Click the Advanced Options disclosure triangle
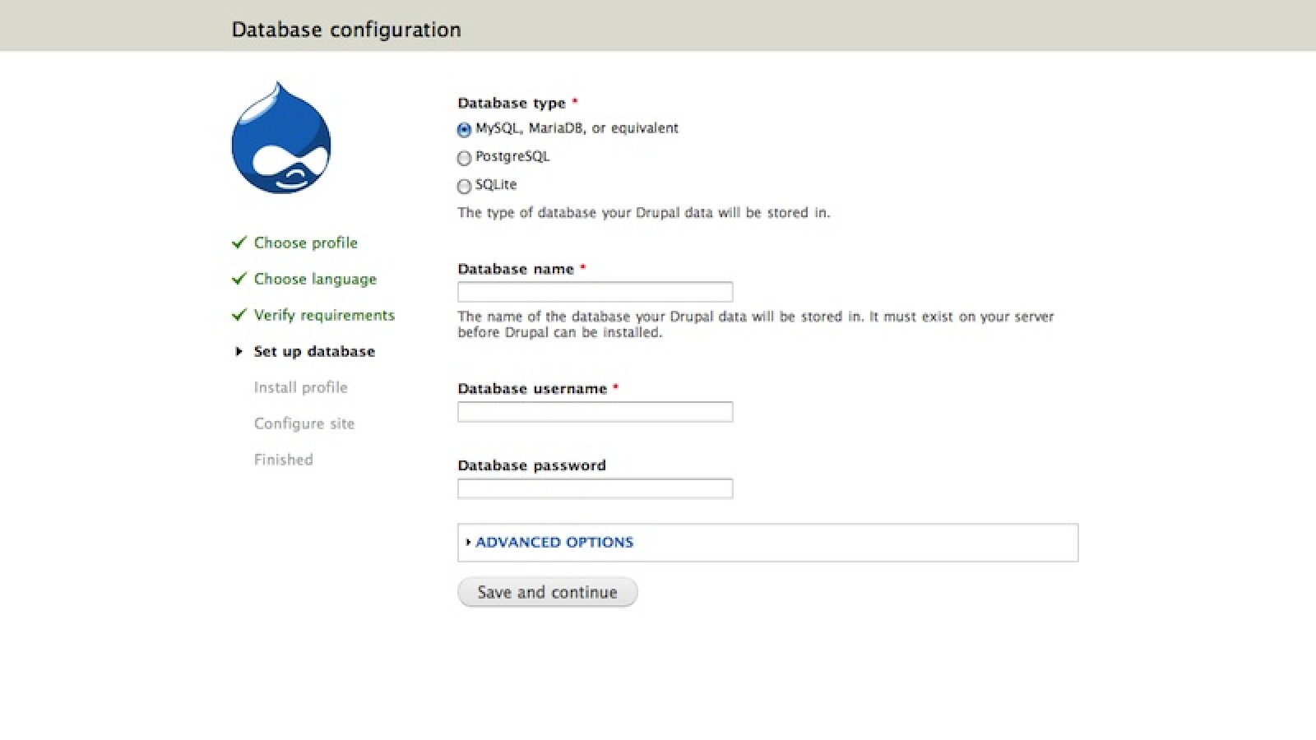The width and height of the screenshot is (1316, 740). tap(468, 543)
